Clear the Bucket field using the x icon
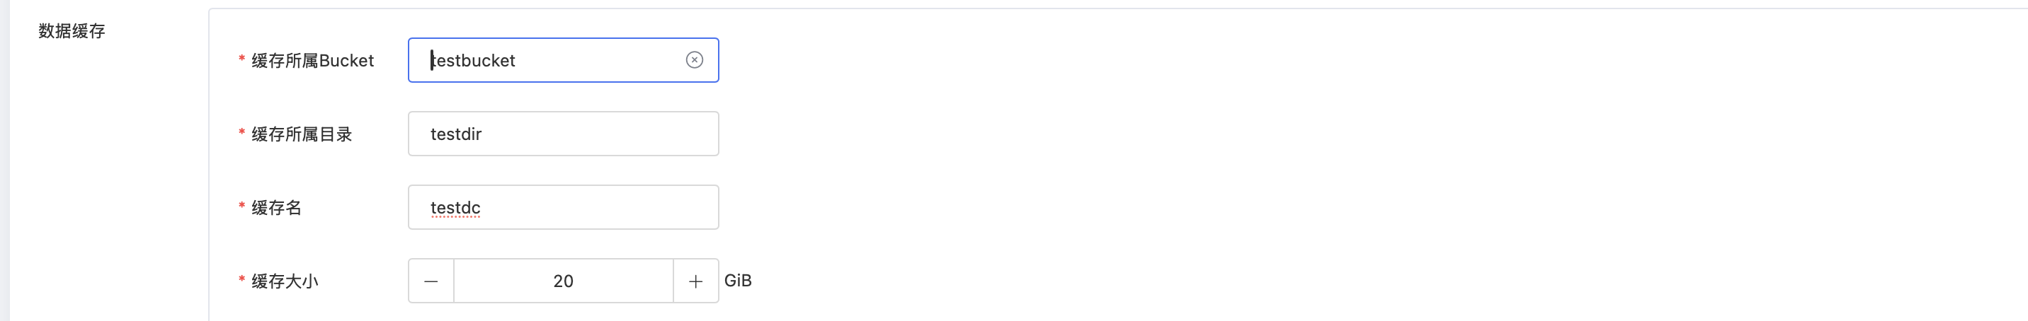This screenshot has width=2028, height=321. (693, 60)
